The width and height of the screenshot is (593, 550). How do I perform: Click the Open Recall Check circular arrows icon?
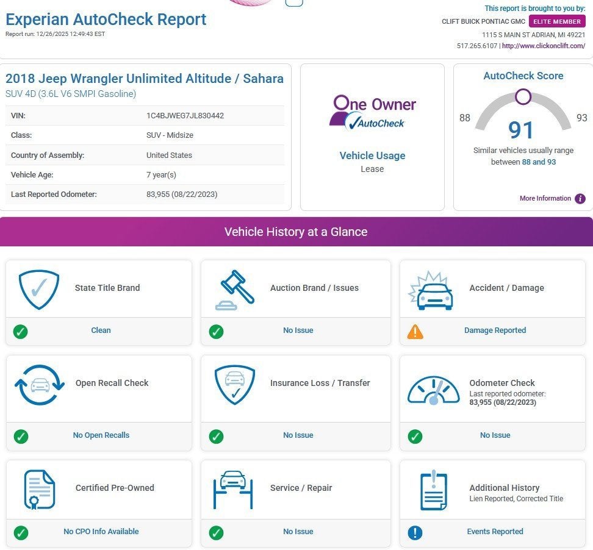(x=40, y=385)
